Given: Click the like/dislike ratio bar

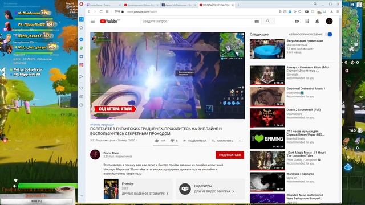Looking at the screenshot, I should coord(166,146).
